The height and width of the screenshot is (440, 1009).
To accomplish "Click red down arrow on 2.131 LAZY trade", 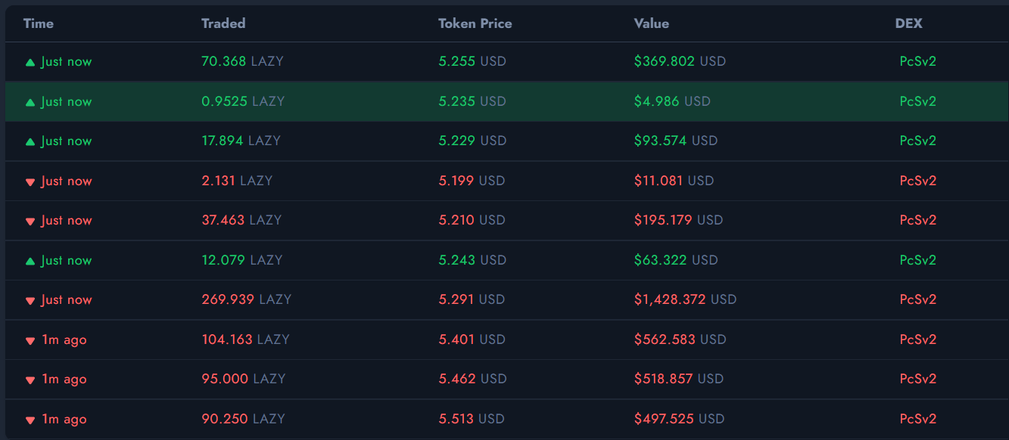I will [30, 181].
